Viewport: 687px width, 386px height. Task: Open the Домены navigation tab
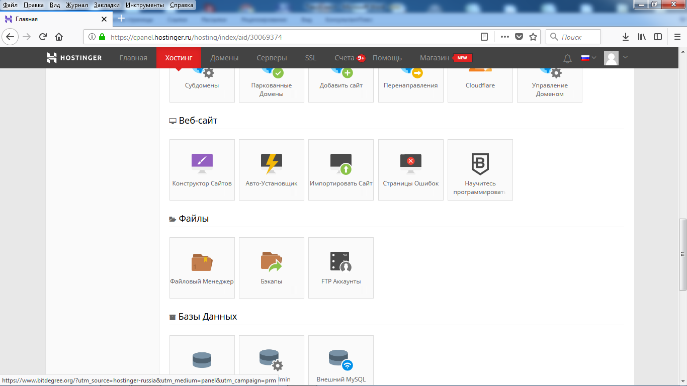(x=224, y=58)
